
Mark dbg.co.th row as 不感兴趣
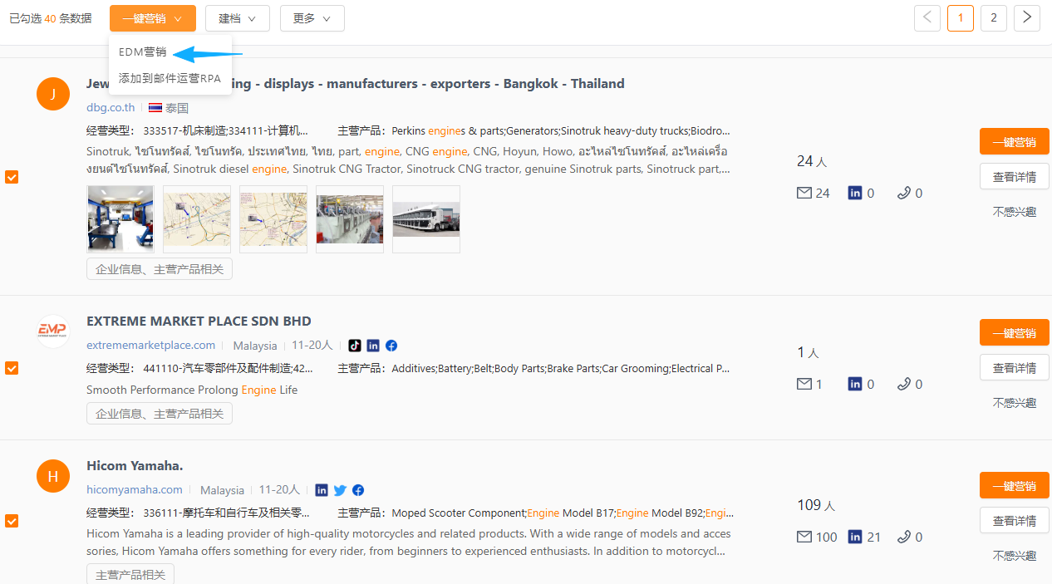tap(1015, 212)
